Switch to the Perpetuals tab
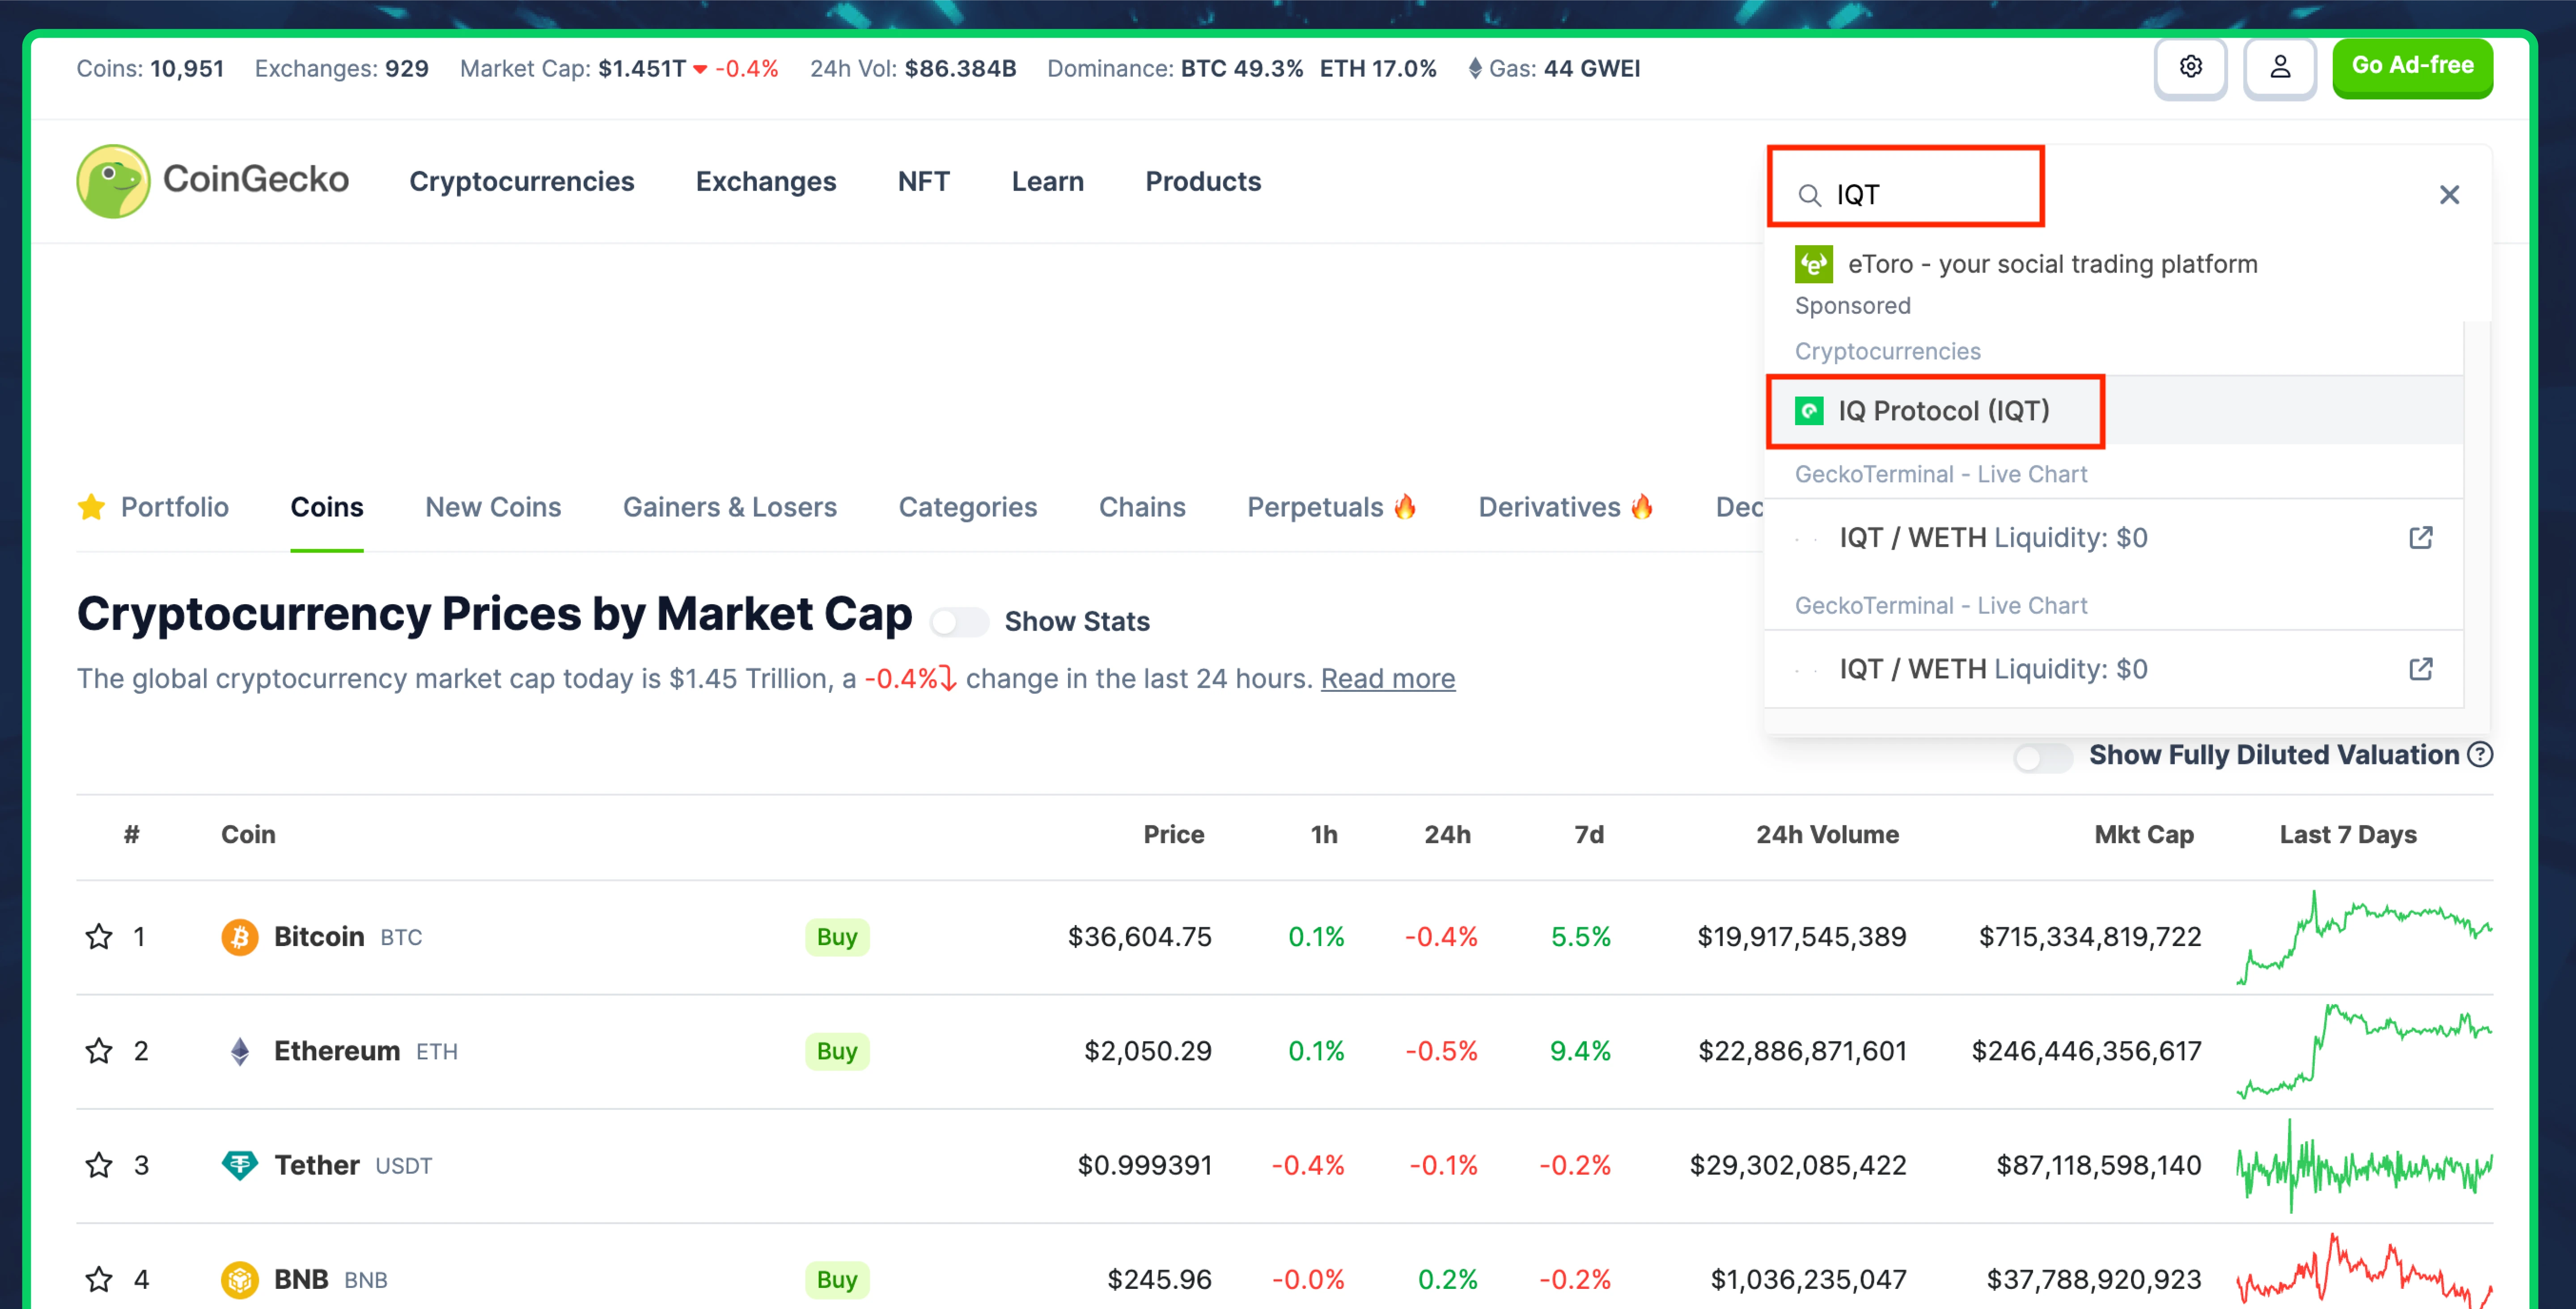Screen dimensions: 2576x1309 coord(1331,507)
